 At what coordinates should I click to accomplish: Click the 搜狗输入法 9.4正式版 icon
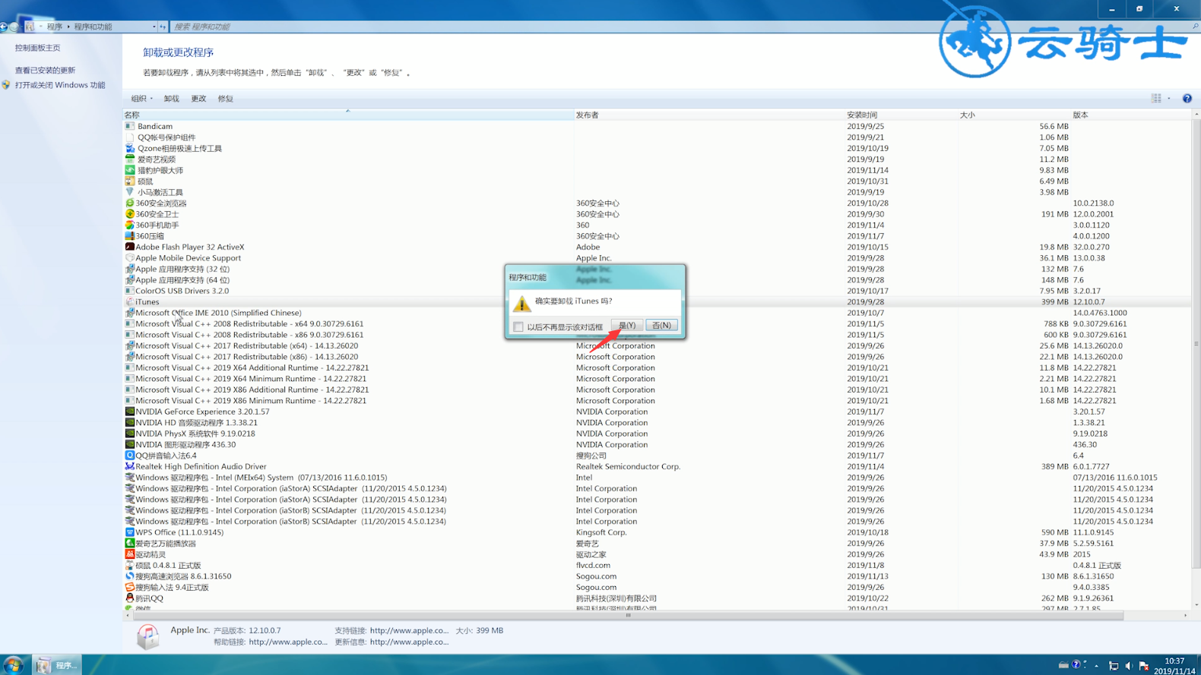point(130,587)
